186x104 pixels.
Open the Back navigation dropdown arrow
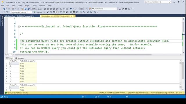tap(6, 9)
